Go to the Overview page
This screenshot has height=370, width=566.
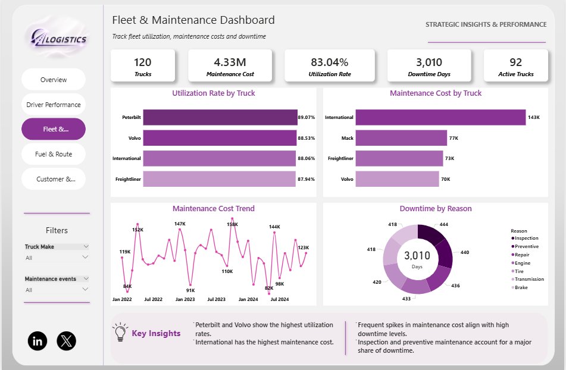pyautogui.click(x=54, y=79)
